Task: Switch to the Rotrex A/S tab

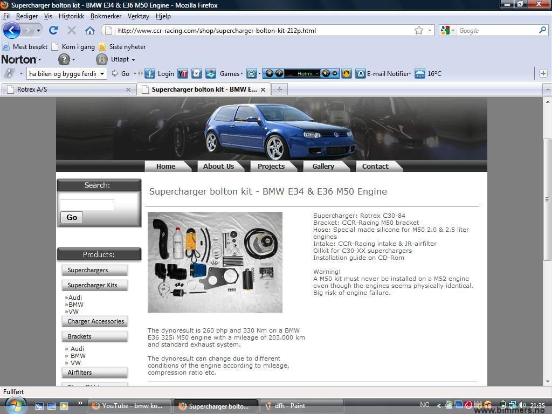Action: [68, 89]
